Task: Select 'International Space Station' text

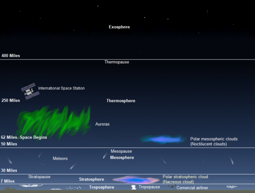Action: pyautogui.click(x=61, y=88)
